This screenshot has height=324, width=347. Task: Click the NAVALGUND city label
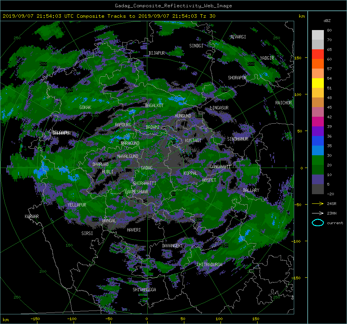[x=128, y=156]
